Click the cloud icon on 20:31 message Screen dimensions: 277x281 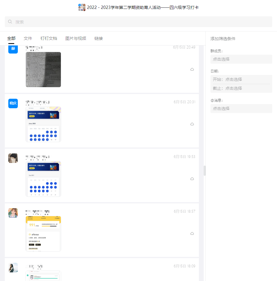(x=192, y=124)
